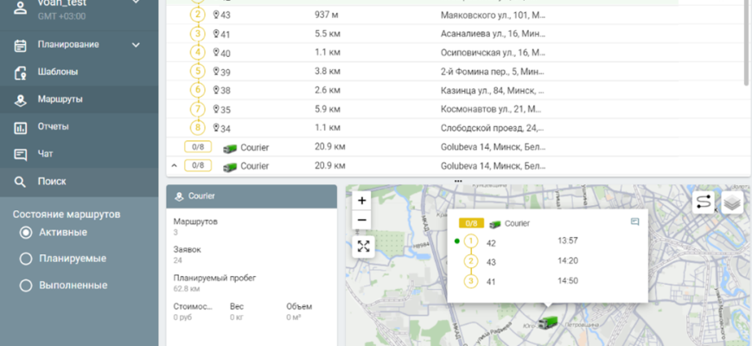Open the user account dropdown arrow
The height and width of the screenshot is (346, 752).
pyautogui.click(x=136, y=3)
